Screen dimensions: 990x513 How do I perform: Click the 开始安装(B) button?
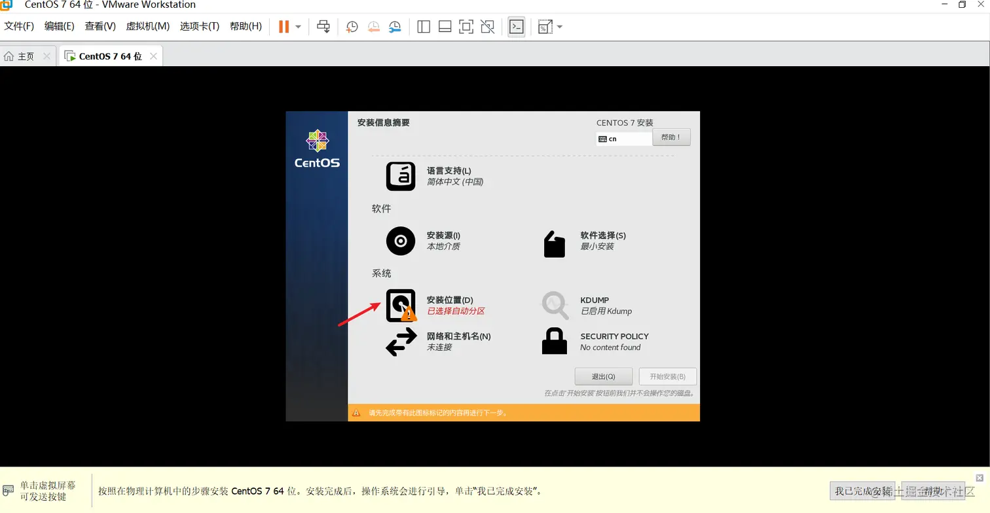point(667,376)
